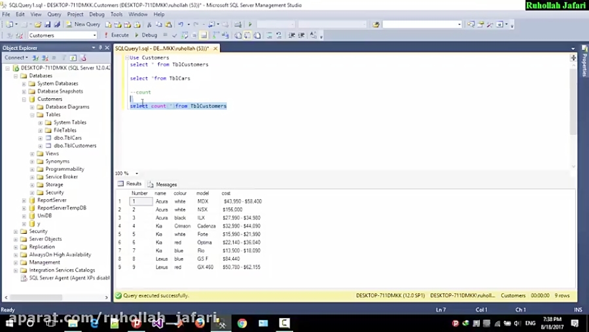Screen dimensions: 589x332
Task: Click the Redo arrow icon
Action: pos(196,24)
